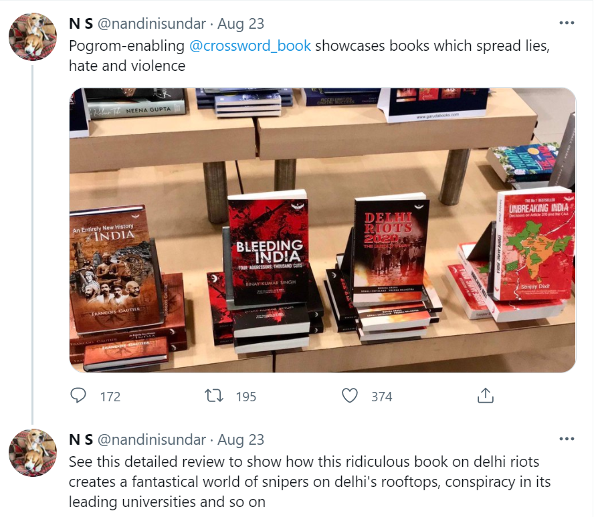Open the share icon under the photo
Viewport: 600px width, 517px height.
pyautogui.click(x=485, y=395)
